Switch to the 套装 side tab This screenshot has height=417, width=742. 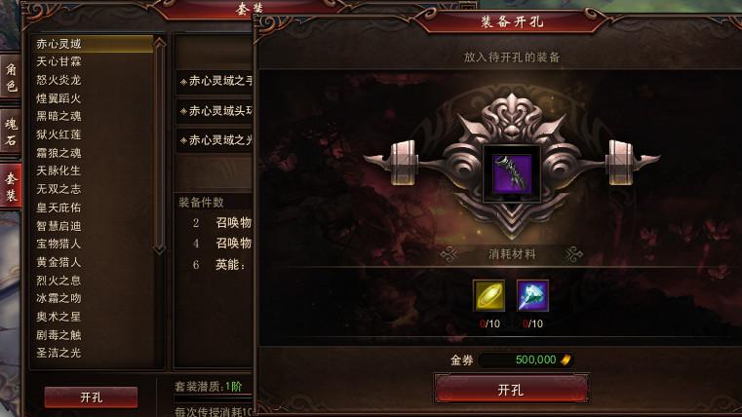pos(11,187)
